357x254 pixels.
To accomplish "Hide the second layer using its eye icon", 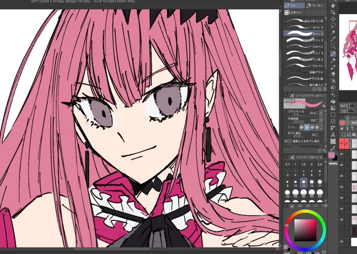I will 341,154.
